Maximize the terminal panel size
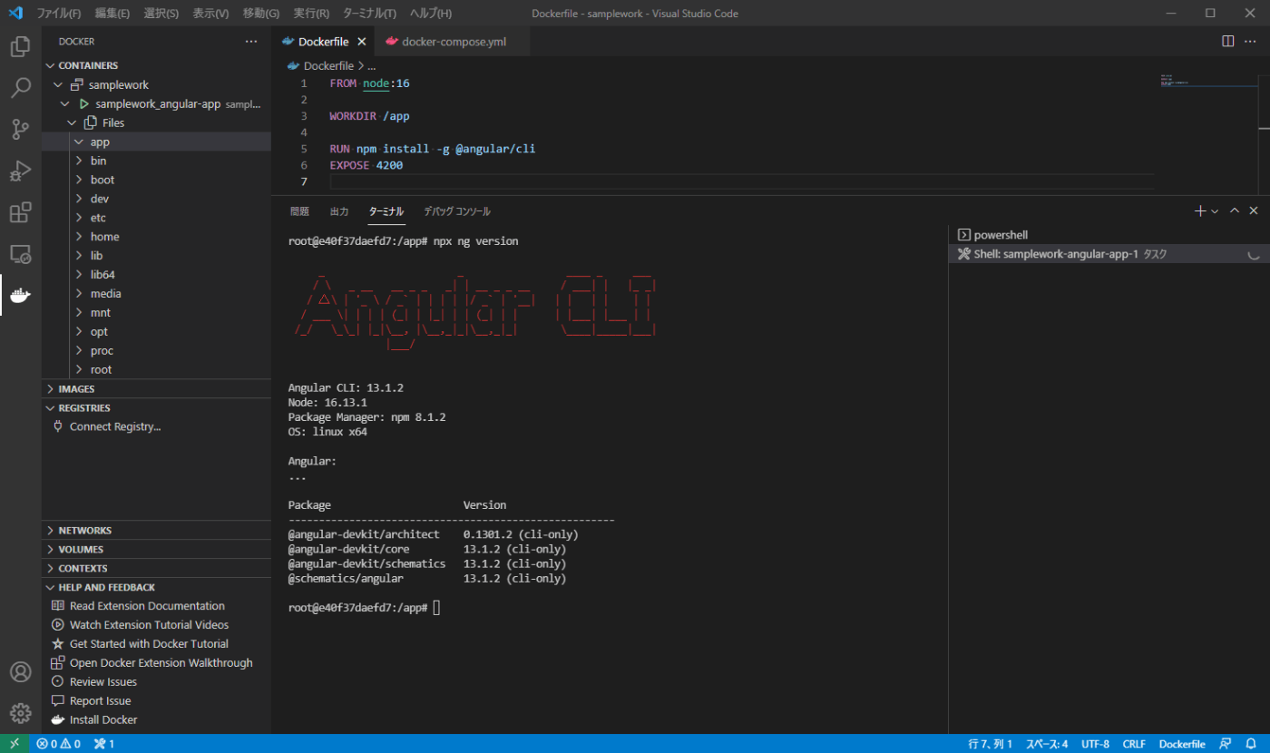 (x=1234, y=210)
